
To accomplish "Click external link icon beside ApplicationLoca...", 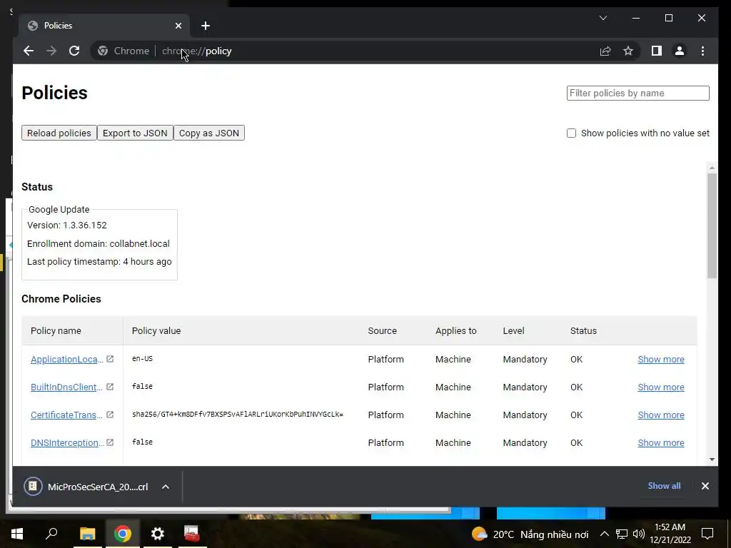I will click(x=110, y=359).
